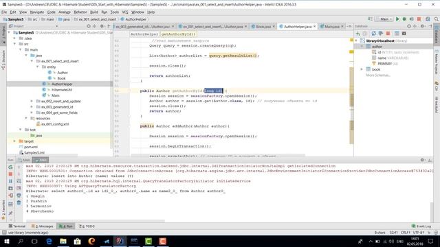
Task: Open the Main run configuration dropdown
Action: 384,19
